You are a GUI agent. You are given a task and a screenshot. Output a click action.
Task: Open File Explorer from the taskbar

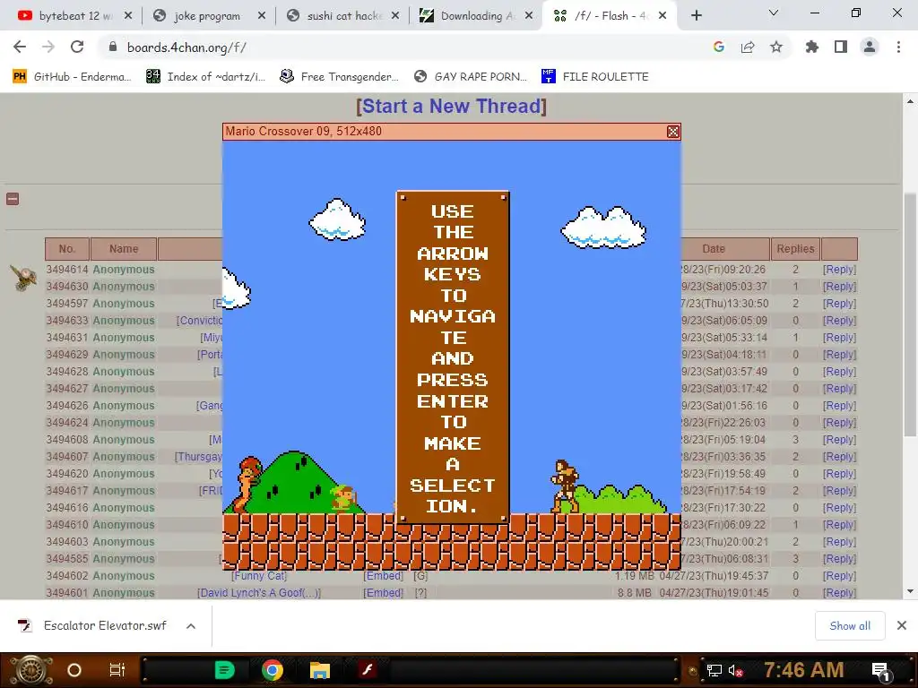coord(320,670)
